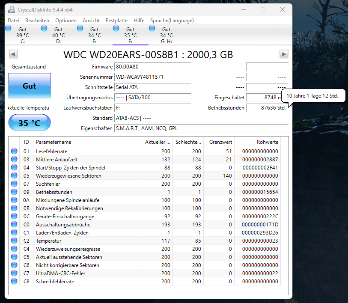Click status orb for Geräte-Einschaltvorgänge row

point(14,216)
